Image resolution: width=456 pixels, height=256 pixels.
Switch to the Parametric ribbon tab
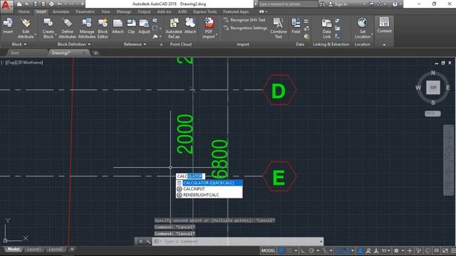(x=85, y=11)
